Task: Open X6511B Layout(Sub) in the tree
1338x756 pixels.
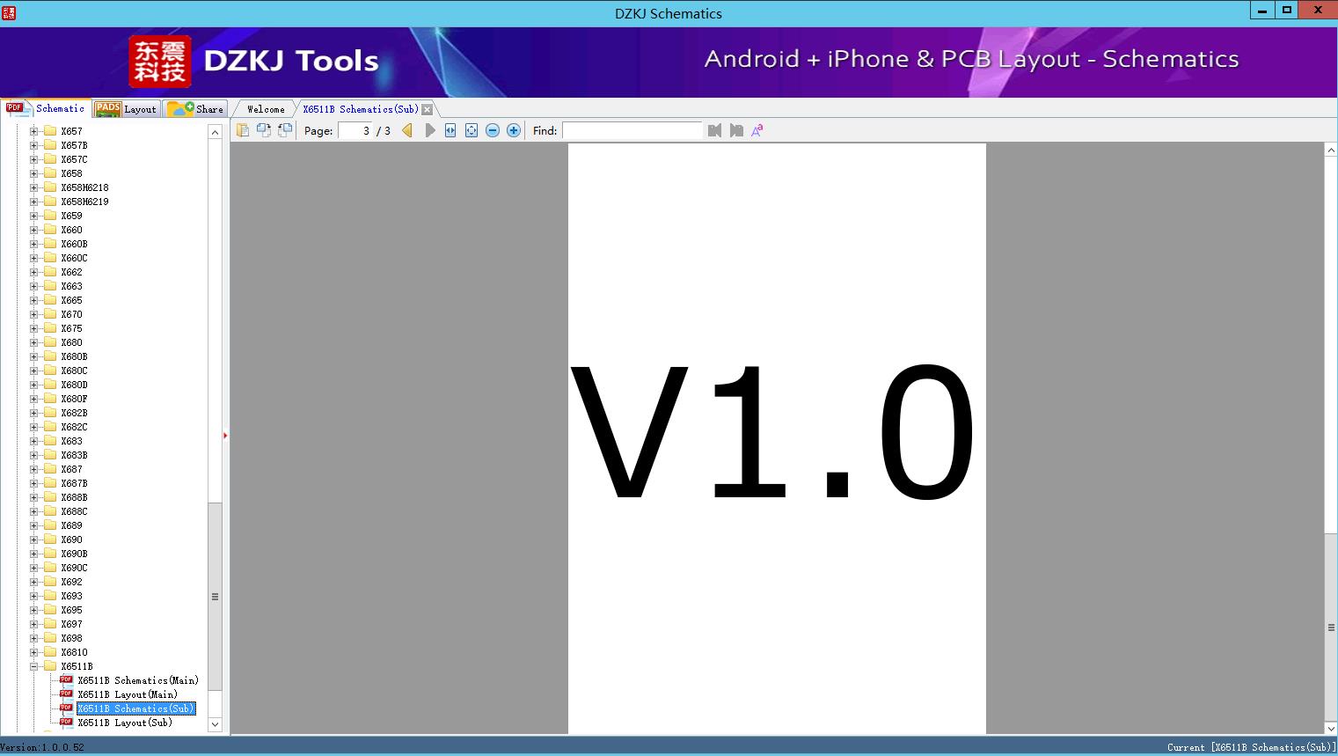Action: [x=125, y=723]
